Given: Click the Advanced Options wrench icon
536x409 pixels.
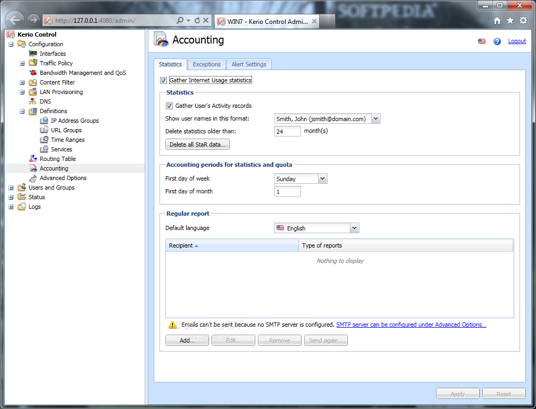Looking at the screenshot, I should [33, 178].
